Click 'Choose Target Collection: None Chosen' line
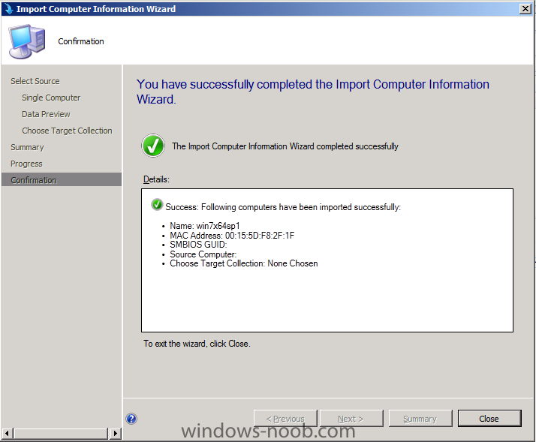 [x=244, y=263]
